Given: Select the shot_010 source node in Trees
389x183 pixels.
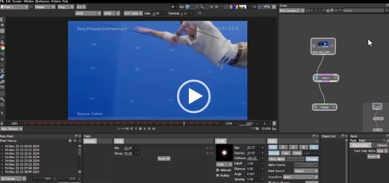Looking at the screenshot, I should 323,46.
